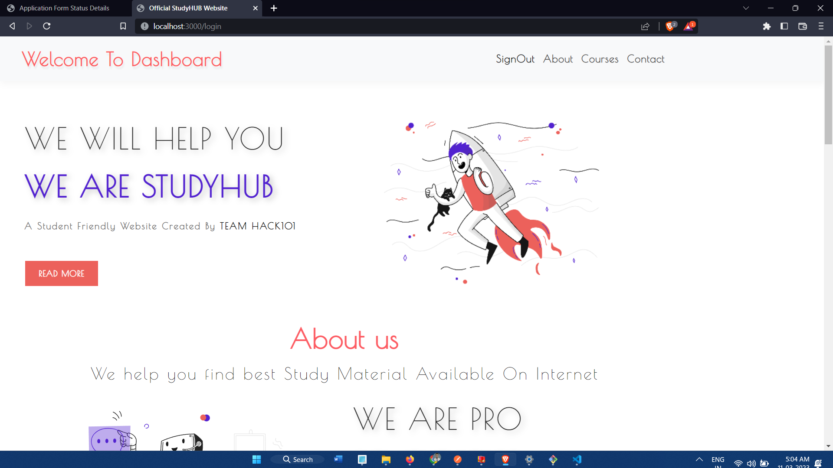Viewport: 833px width, 468px height.
Task: Open File Explorer from the taskbar
Action: (x=386, y=459)
